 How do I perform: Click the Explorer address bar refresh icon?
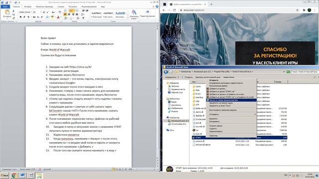[288, 72]
